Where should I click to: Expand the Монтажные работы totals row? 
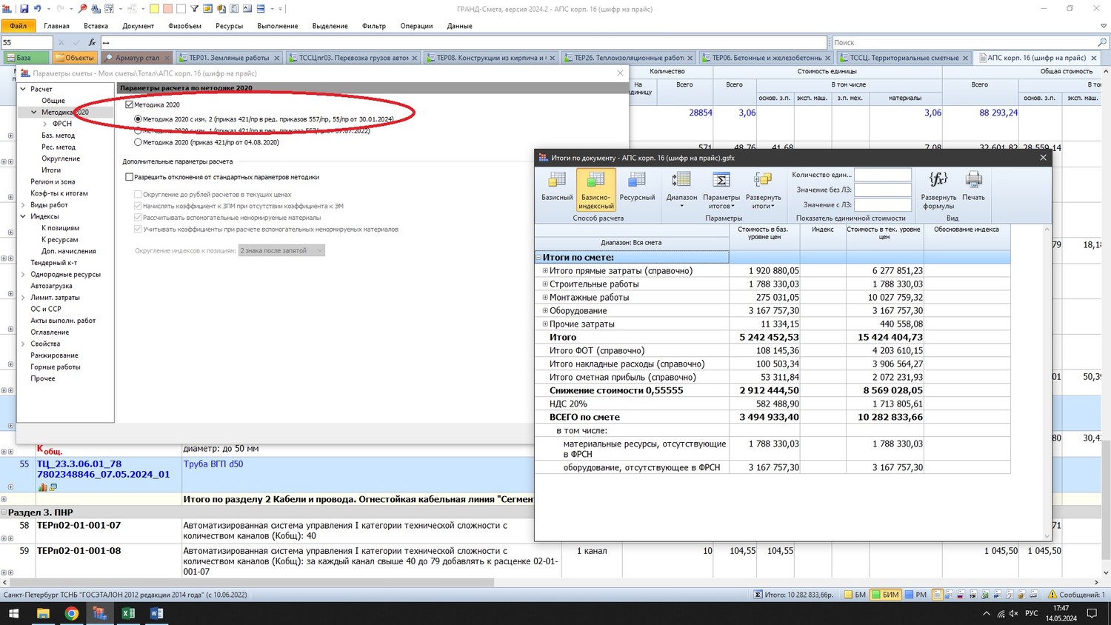coord(545,298)
